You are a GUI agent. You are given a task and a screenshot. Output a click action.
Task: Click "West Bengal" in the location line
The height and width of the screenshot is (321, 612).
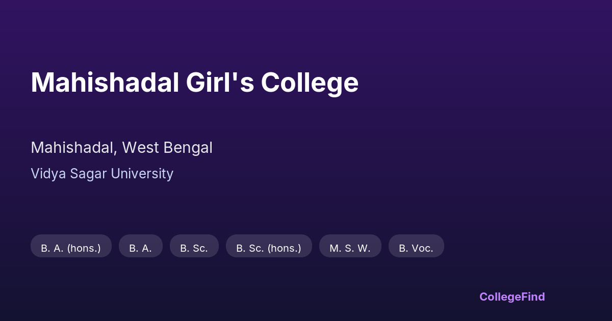pos(167,148)
